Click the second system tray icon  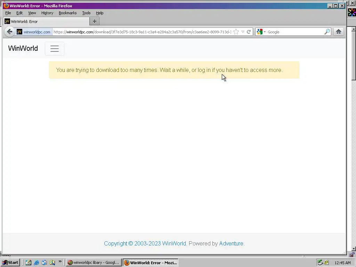[326, 262]
